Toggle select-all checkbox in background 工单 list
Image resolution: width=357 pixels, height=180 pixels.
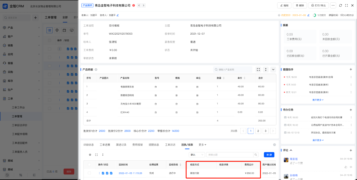[50, 40]
